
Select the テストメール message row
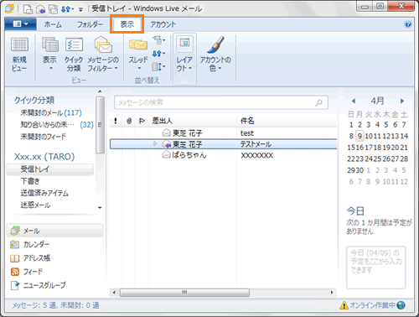[224, 144]
